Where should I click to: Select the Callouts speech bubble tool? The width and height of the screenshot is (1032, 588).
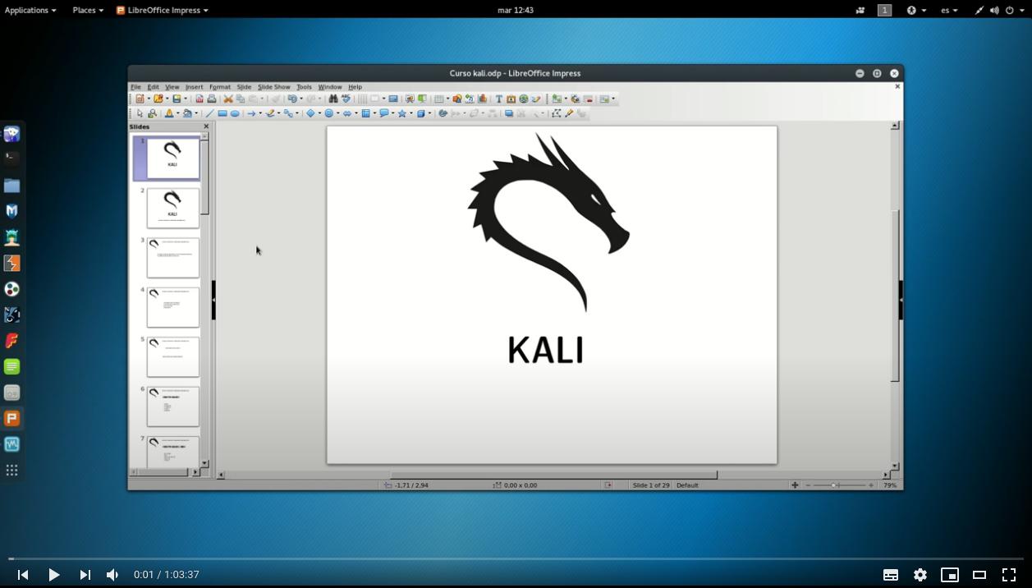(383, 113)
